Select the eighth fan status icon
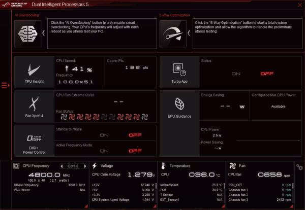The image size is (305, 210). 120,117
